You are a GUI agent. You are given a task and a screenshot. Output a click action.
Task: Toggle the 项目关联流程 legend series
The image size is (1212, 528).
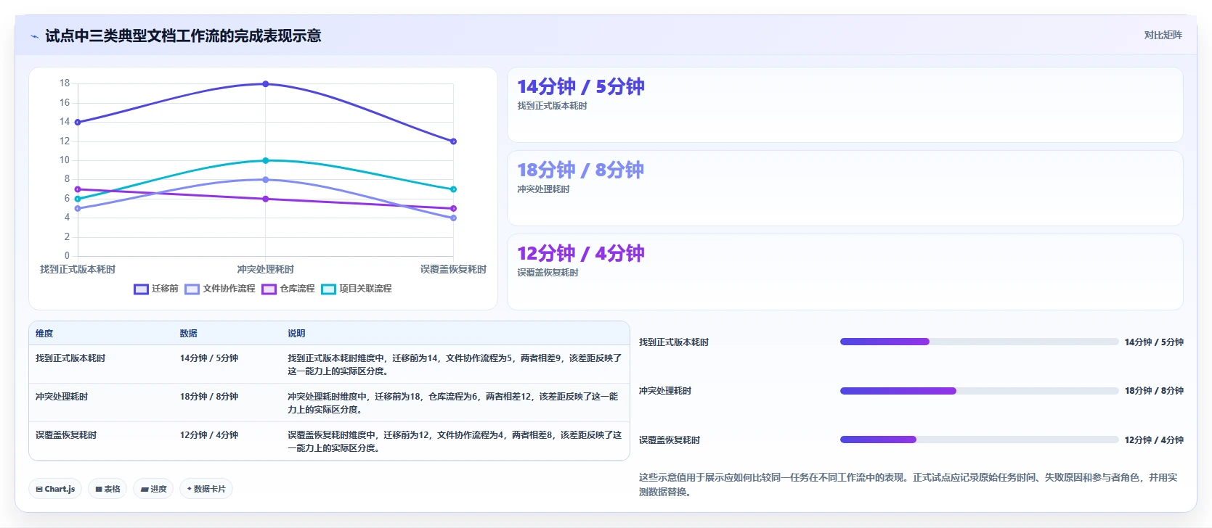point(357,289)
